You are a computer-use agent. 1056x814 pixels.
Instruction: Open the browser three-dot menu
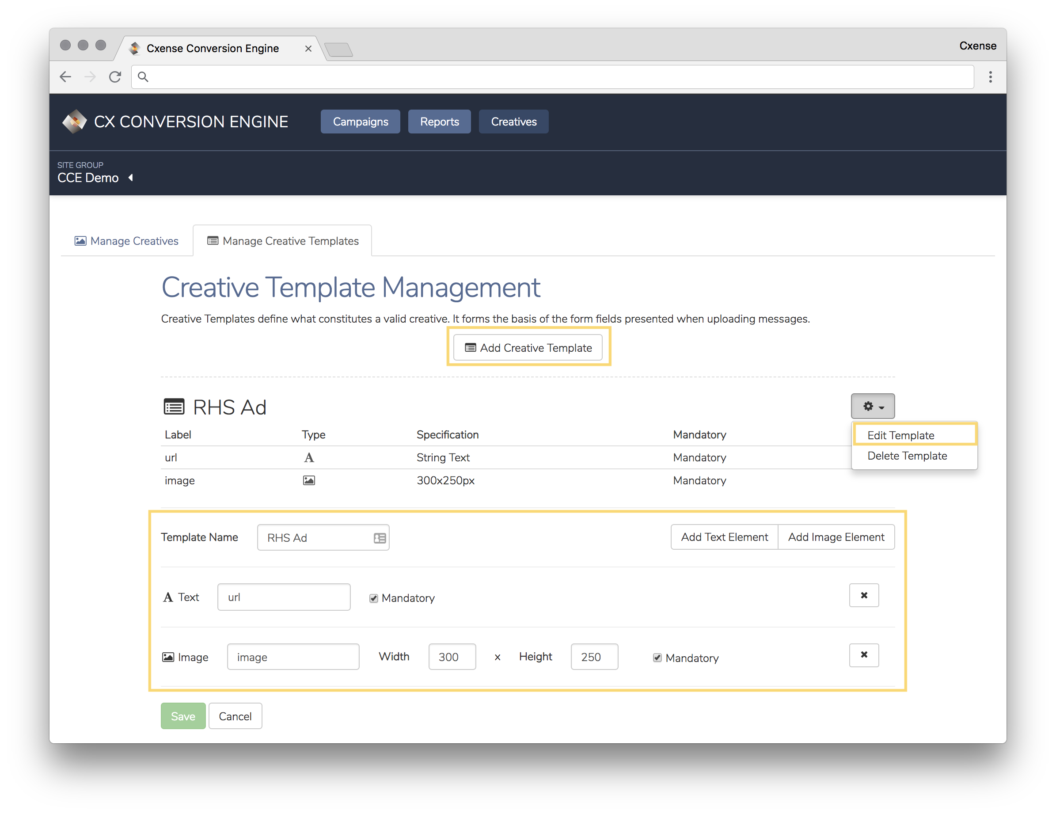coord(990,77)
